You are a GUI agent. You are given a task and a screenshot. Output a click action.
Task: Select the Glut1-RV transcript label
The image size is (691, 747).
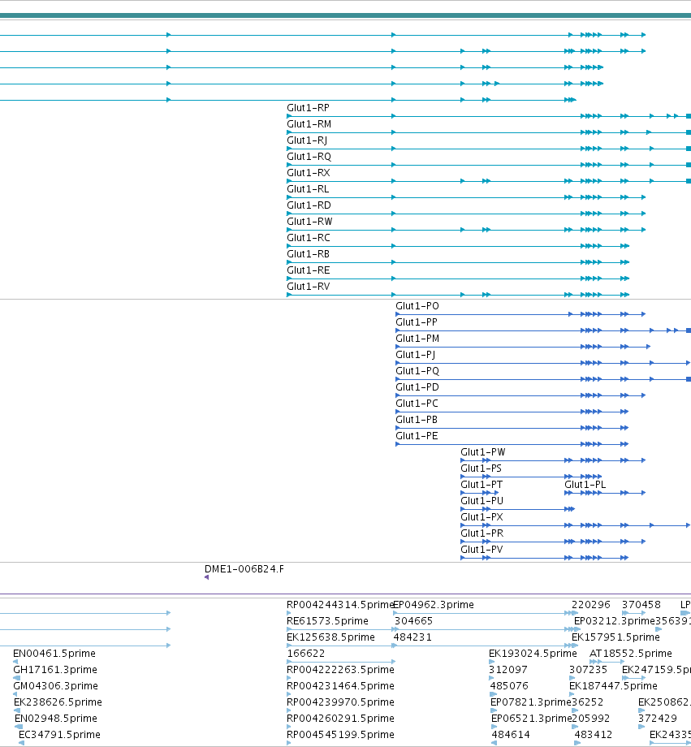[x=309, y=287]
